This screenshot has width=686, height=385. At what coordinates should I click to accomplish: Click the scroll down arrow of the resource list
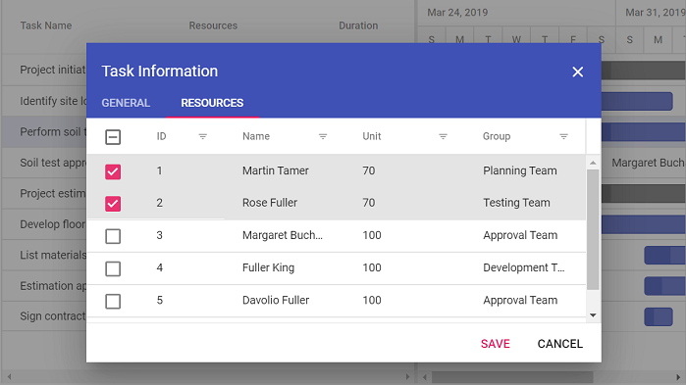point(593,315)
